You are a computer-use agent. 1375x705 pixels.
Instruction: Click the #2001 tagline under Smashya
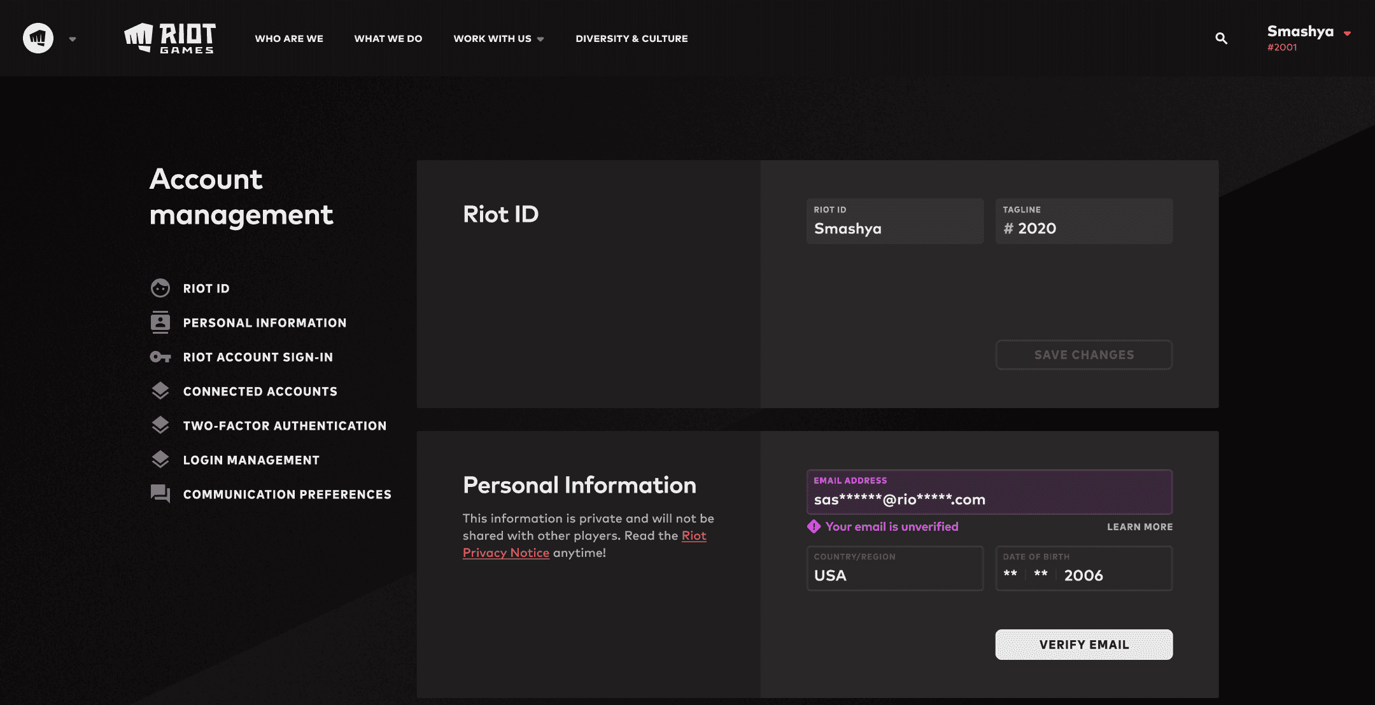1282,47
